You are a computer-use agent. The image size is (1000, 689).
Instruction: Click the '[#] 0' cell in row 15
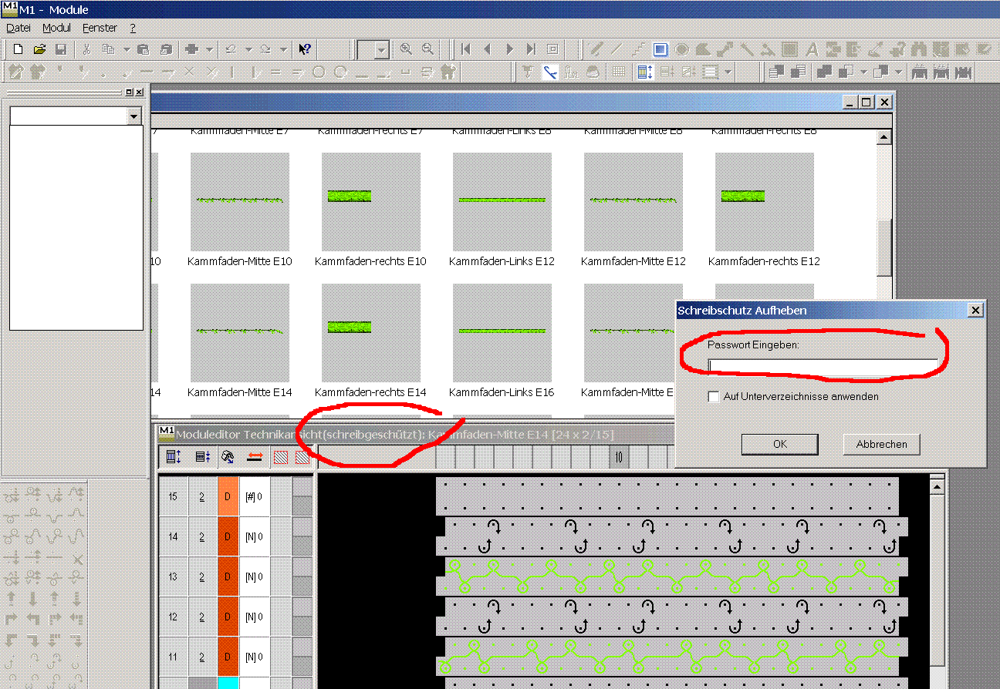coord(255,496)
